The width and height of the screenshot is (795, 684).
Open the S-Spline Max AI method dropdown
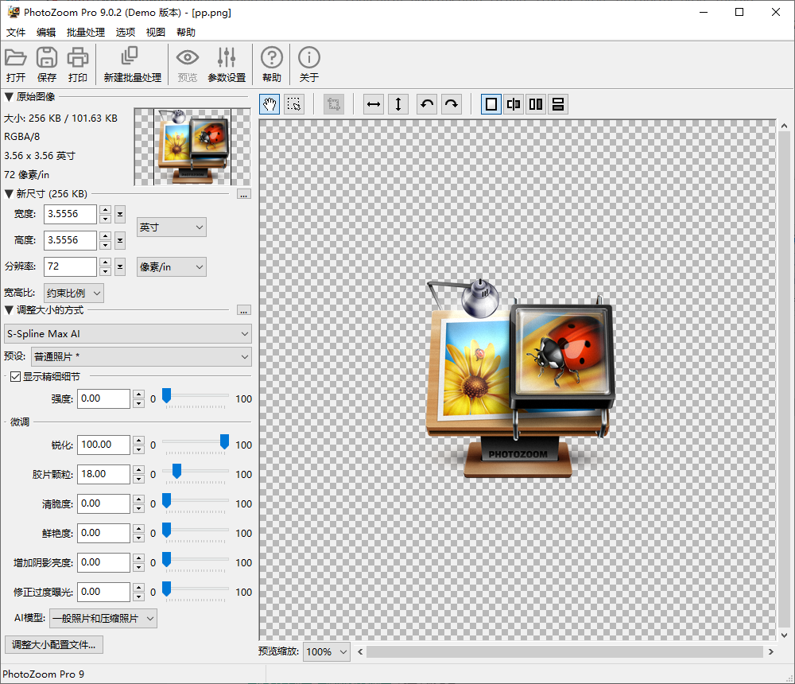[127, 334]
